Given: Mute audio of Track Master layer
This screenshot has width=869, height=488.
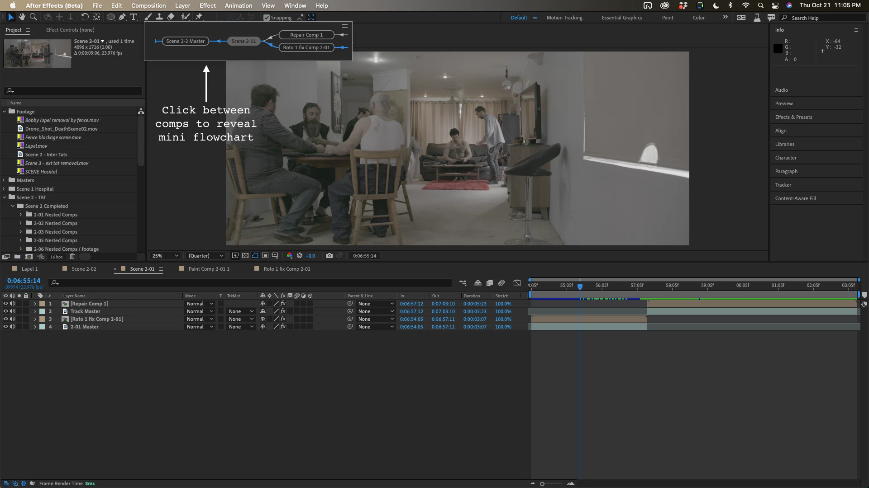Looking at the screenshot, I should [x=13, y=311].
